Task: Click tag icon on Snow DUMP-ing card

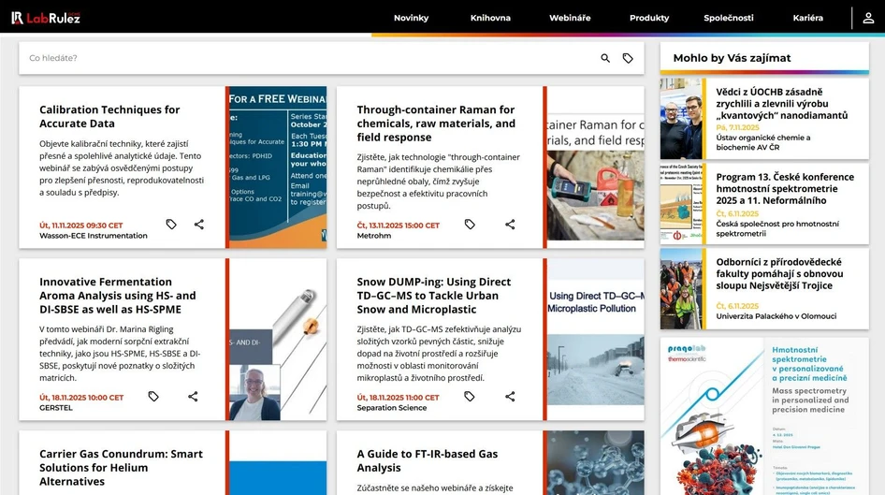Action: tap(470, 397)
